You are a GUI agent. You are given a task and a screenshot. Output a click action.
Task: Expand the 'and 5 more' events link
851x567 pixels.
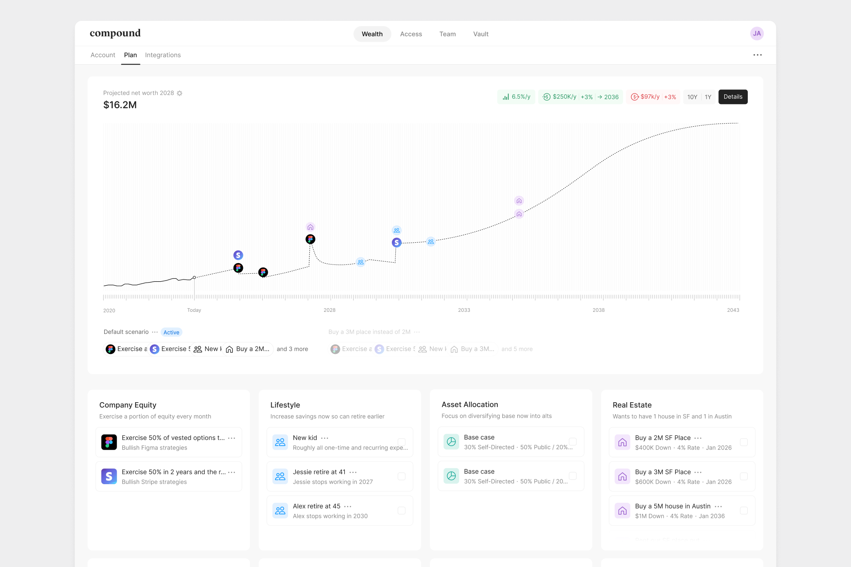pos(517,349)
